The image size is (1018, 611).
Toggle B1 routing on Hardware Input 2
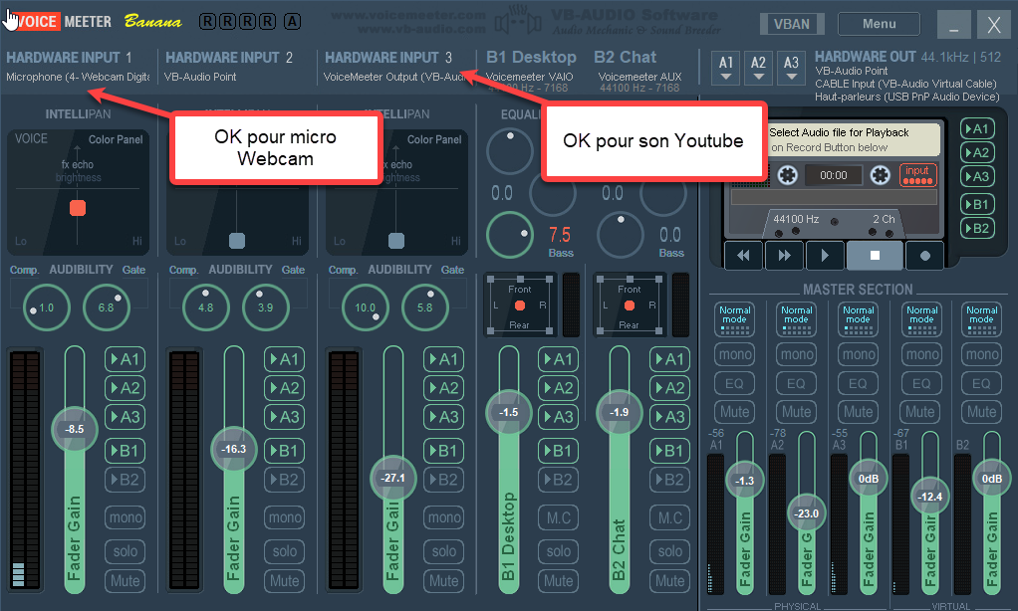[284, 451]
